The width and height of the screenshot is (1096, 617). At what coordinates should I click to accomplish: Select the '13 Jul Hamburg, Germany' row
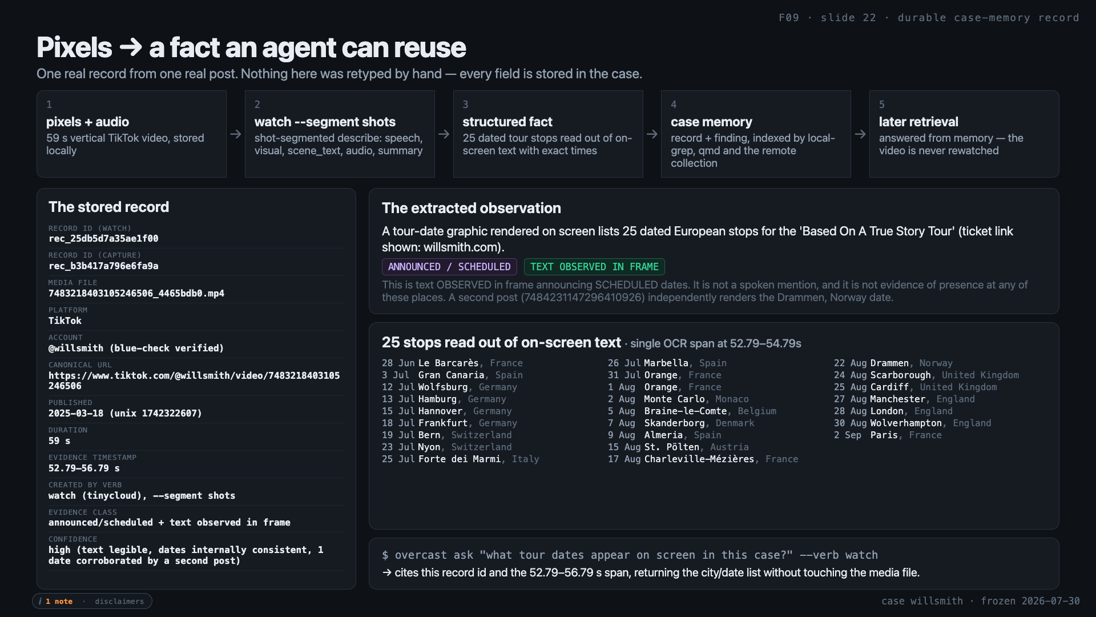tap(444, 399)
